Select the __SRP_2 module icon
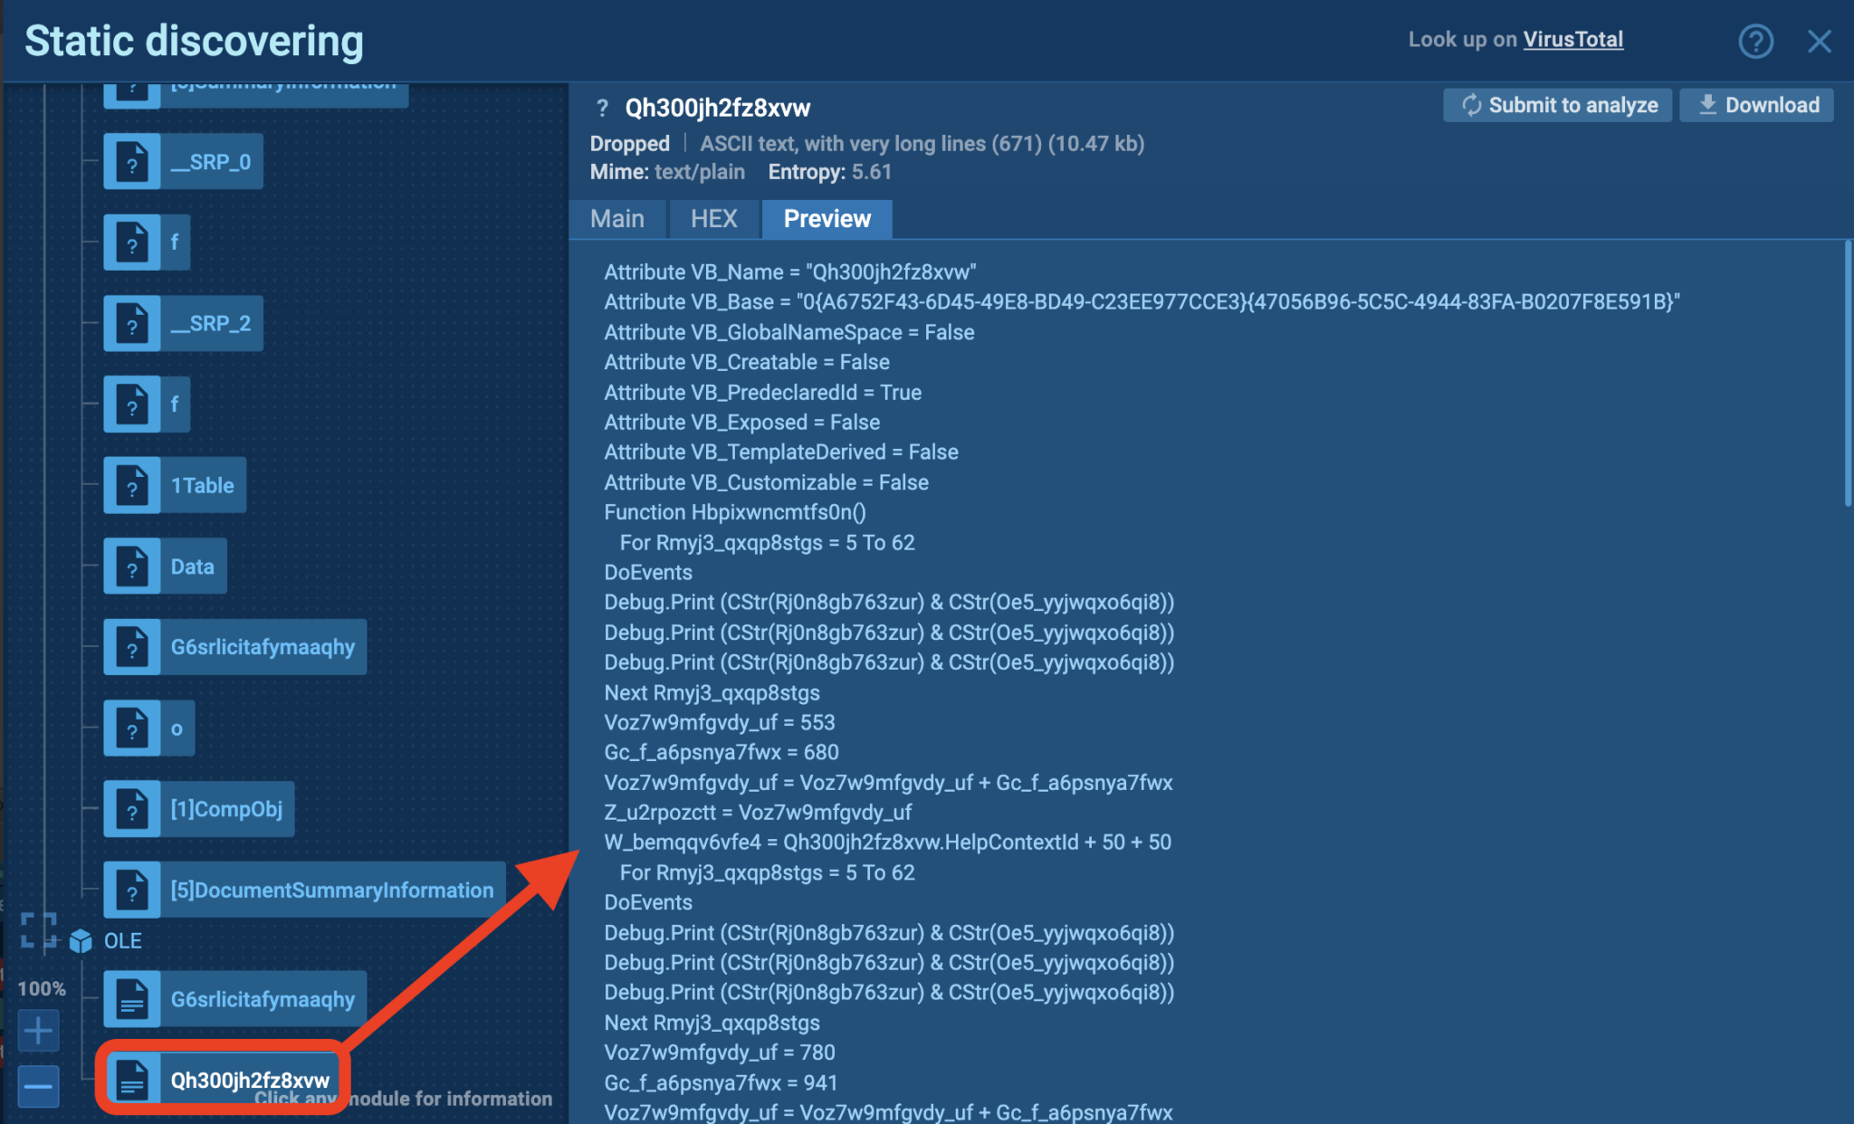Screen dimensions: 1854x1124 pyautogui.click(x=132, y=323)
